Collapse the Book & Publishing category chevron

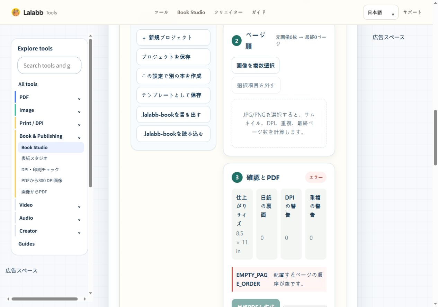pyautogui.click(x=79, y=138)
